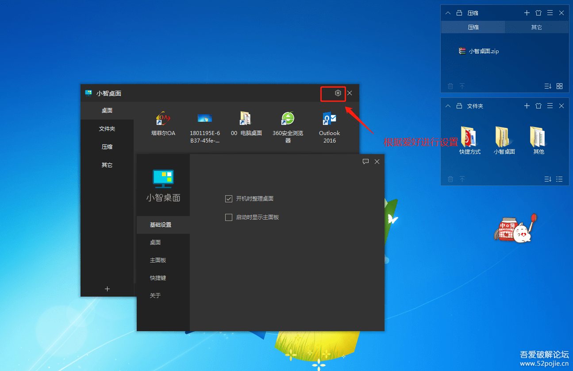Close the settings window

[x=377, y=162]
